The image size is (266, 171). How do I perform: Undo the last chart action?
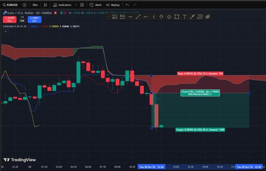pos(127,5)
